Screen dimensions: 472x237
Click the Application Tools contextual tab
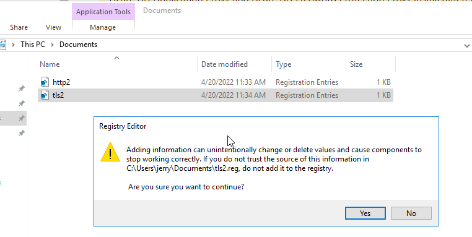point(103,12)
